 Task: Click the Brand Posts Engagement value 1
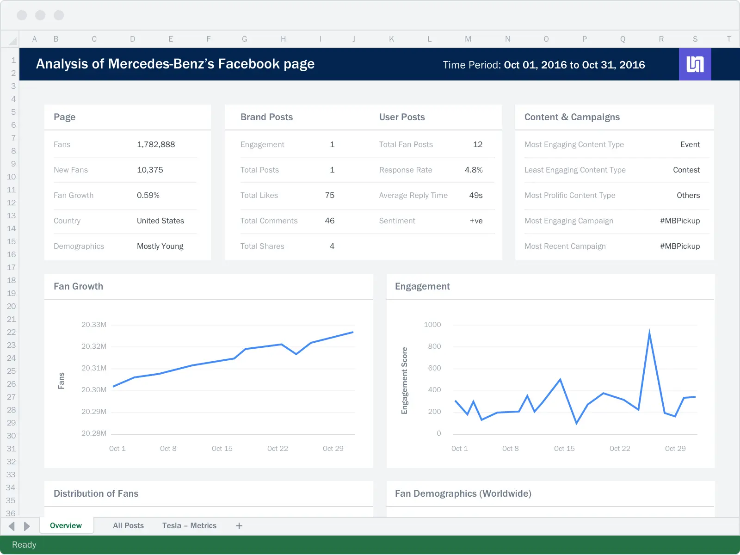pos(332,144)
